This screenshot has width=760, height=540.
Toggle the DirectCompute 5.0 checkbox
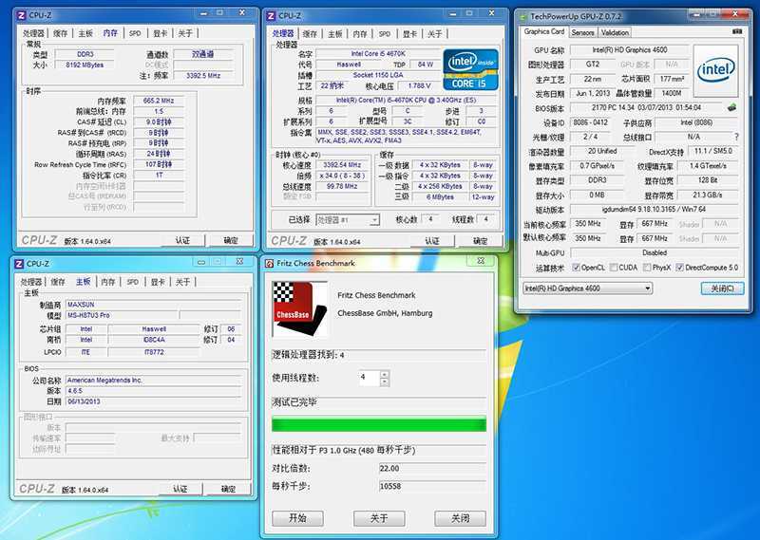click(x=680, y=268)
